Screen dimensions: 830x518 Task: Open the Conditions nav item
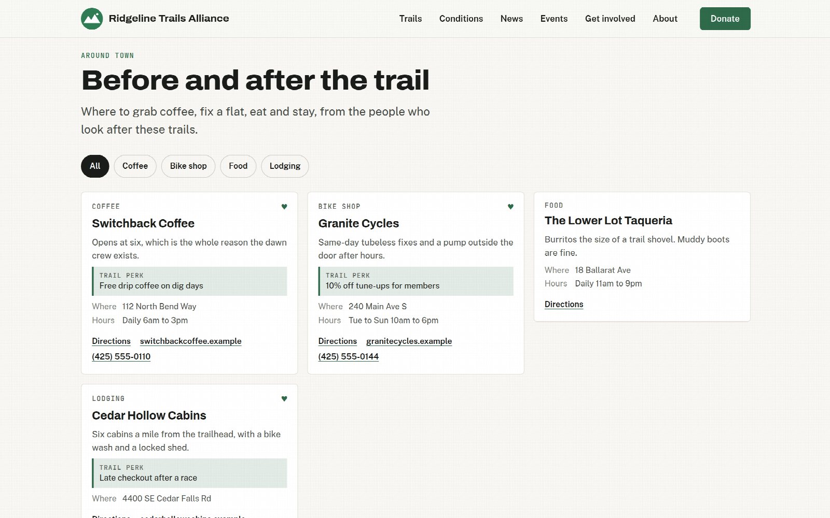click(x=461, y=19)
